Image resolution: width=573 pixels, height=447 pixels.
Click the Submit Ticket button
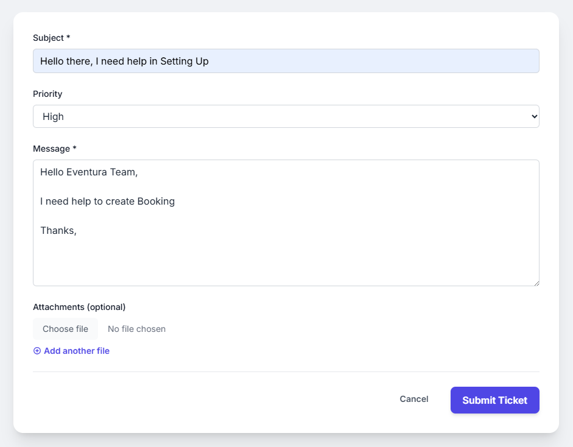pos(494,400)
